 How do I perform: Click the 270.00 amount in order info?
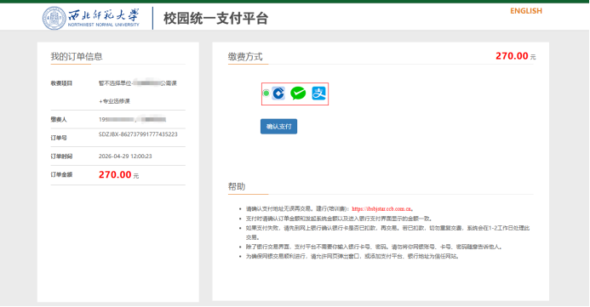point(115,174)
